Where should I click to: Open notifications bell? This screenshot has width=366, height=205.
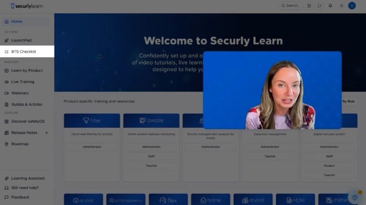click(330, 5)
